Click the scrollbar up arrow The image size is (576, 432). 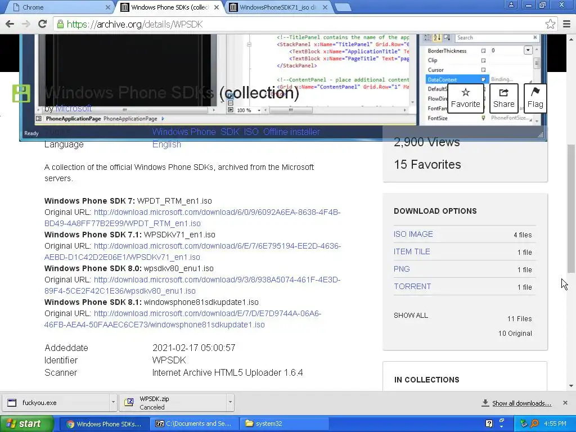coord(571,39)
